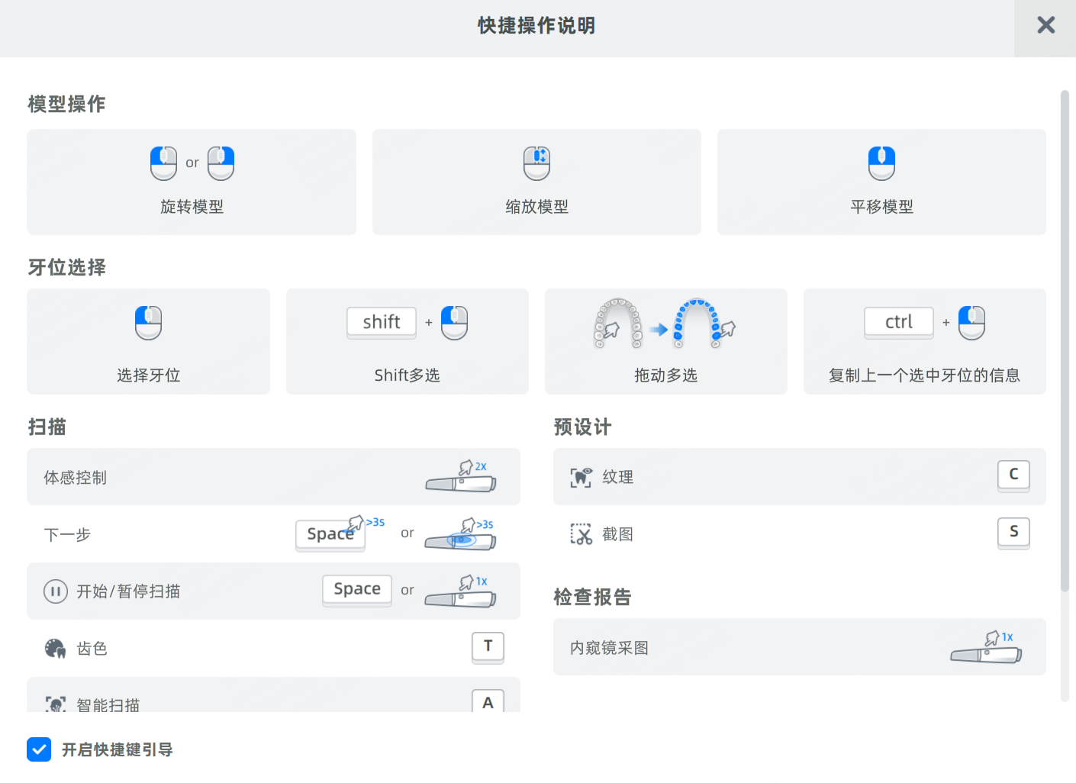Click the scissors screenshot icon beside 截图
Image resolution: width=1076 pixels, height=783 pixels.
(581, 534)
